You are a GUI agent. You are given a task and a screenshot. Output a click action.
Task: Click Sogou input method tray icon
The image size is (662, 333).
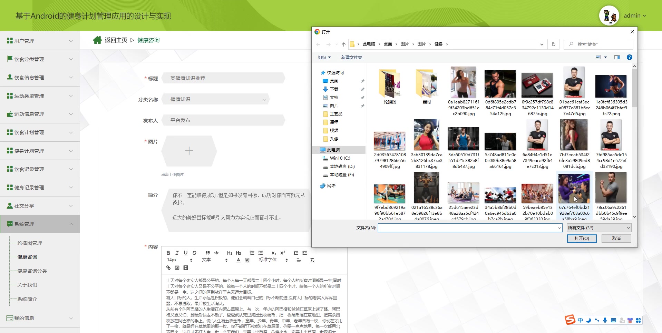570,320
